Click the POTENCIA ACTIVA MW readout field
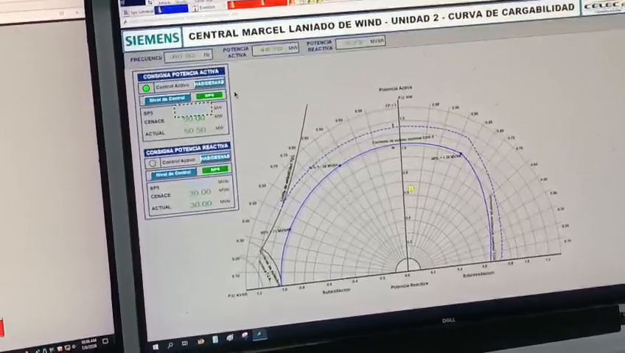 coord(276,49)
